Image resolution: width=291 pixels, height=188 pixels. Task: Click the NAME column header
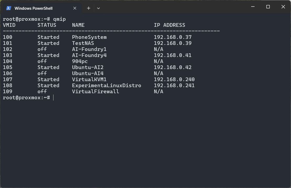78,25
